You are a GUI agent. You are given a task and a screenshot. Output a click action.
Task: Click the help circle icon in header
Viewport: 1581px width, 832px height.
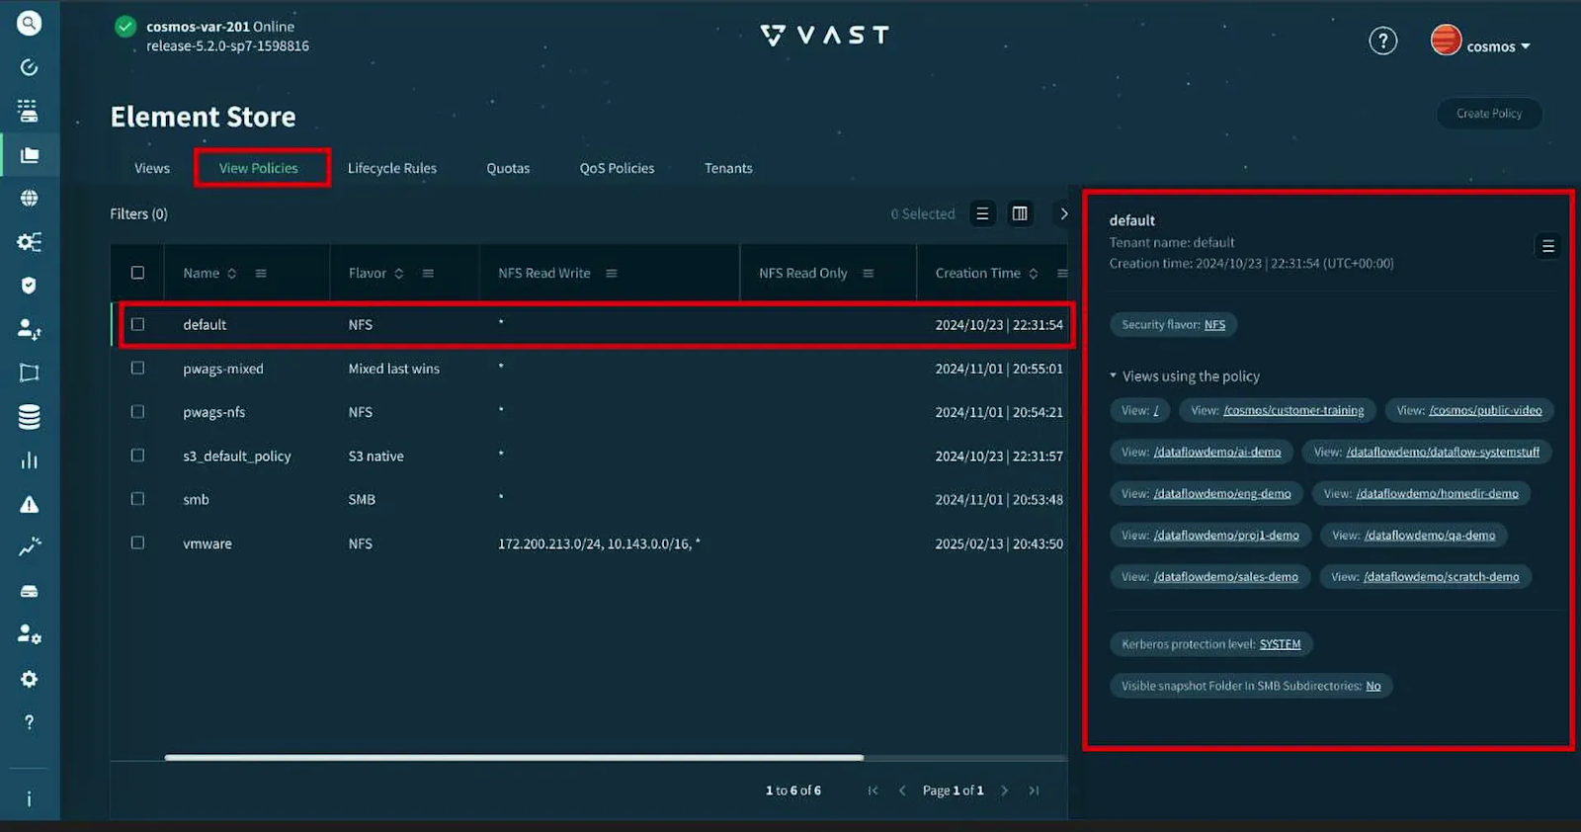coord(1382,41)
